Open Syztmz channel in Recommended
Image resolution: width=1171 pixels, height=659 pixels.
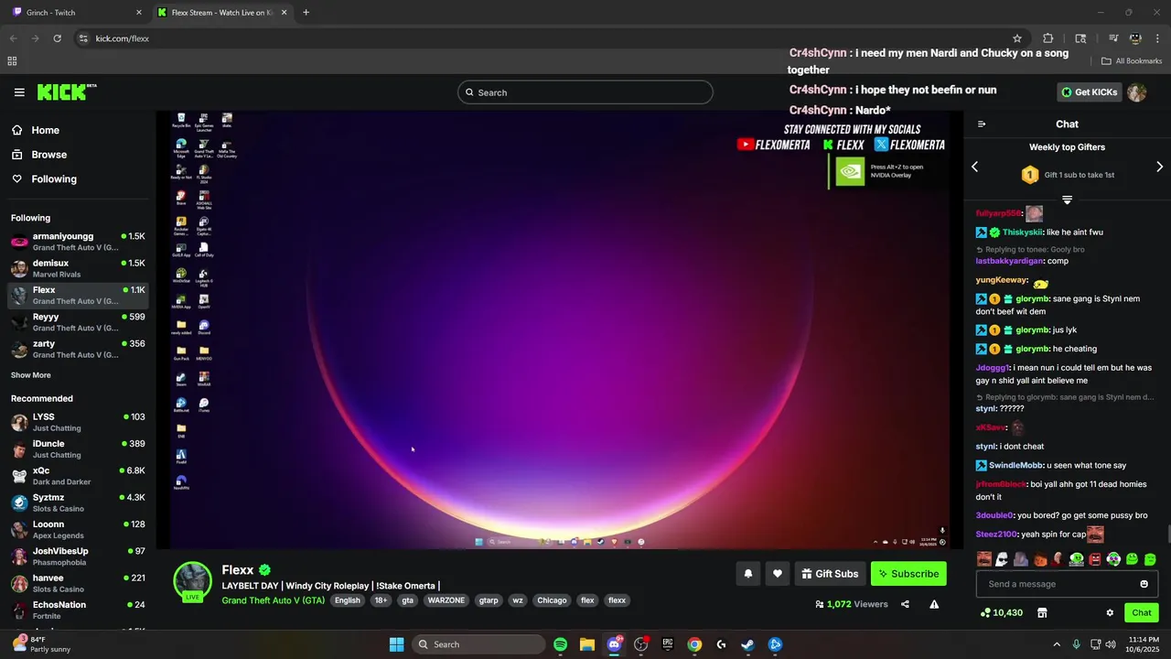(x=78, y=502)
